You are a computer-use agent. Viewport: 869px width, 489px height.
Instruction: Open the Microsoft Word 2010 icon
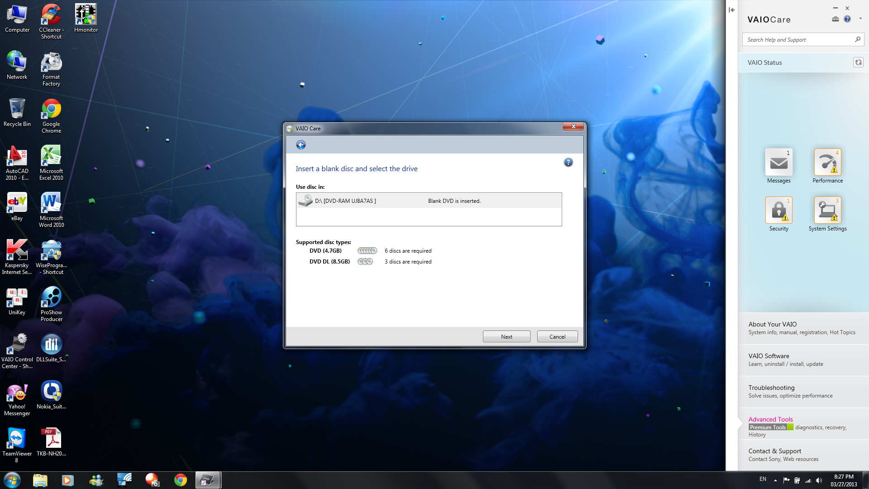click(x=51, y=210)
